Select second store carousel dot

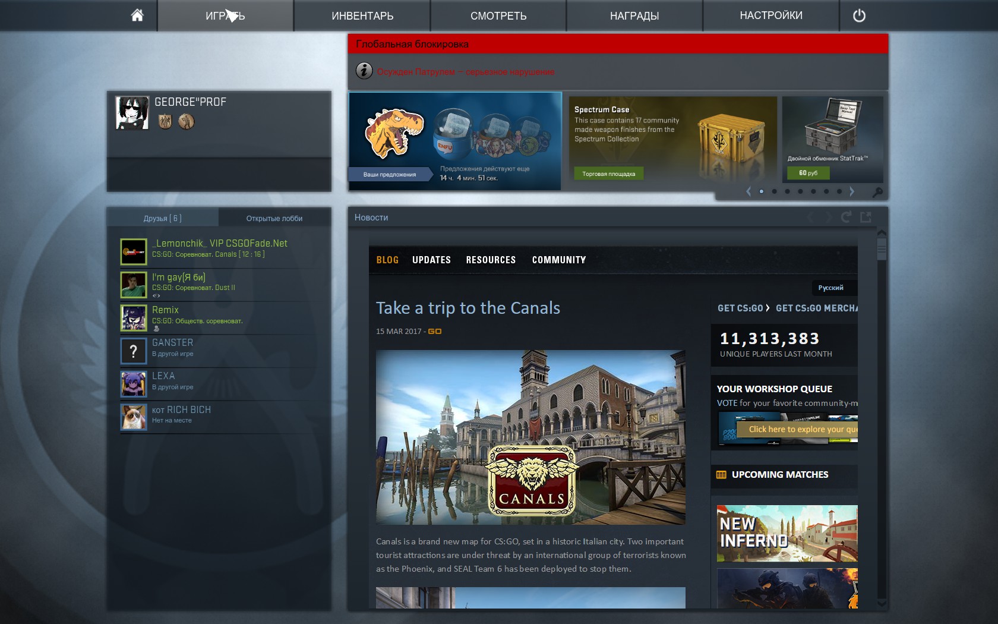point(775,191)
